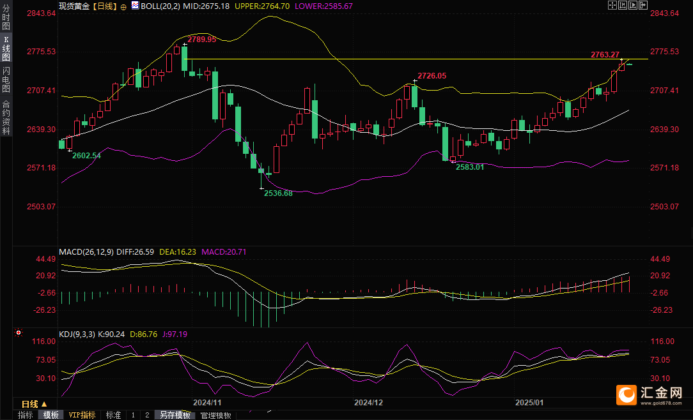Select the 标准 template

114,415
